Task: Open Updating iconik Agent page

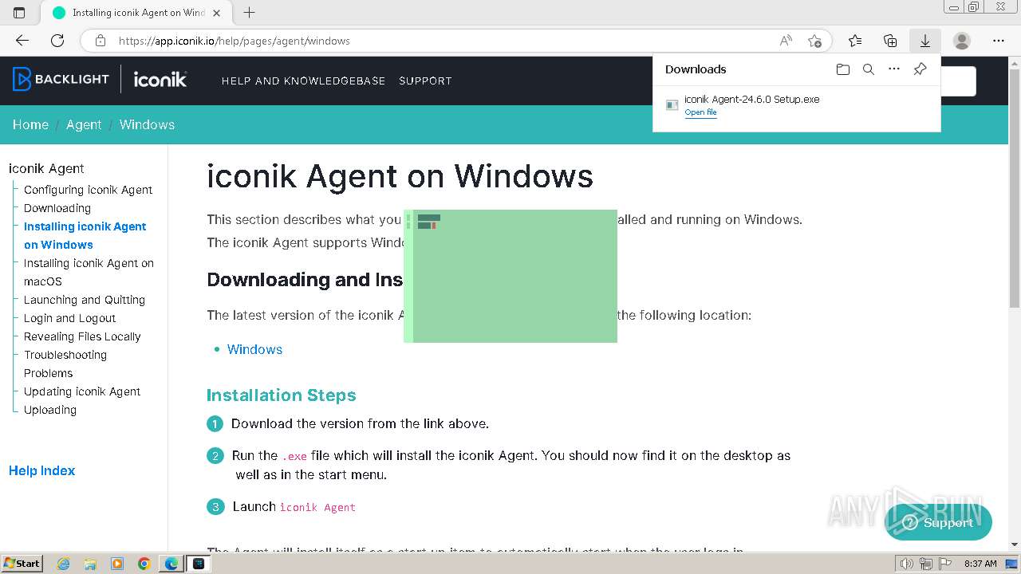Action: 82,391
